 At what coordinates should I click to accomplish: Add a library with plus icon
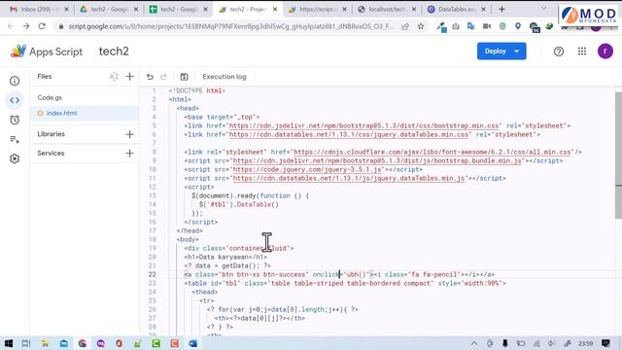click(129, 134)
